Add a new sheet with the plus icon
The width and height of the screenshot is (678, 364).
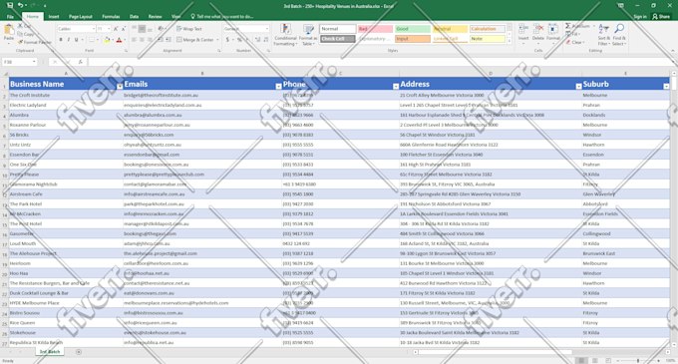(78, 352)
